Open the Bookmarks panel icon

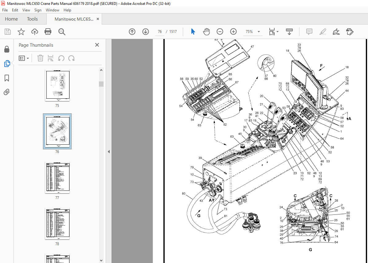click(7, 78)
